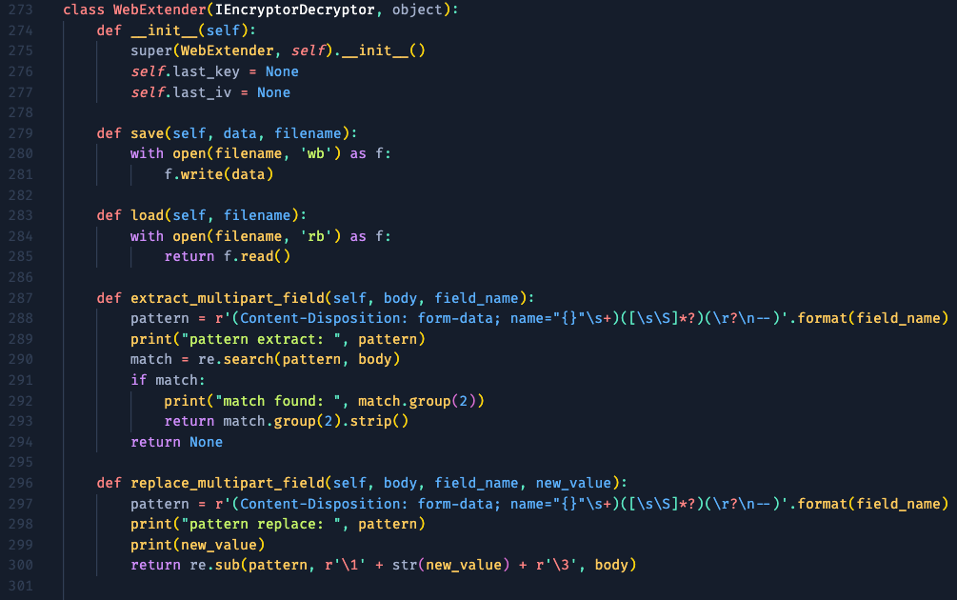
Task: Click extract_multipart_field function name
Action: tap(228, 298)
